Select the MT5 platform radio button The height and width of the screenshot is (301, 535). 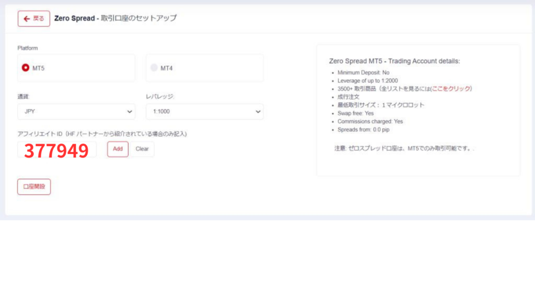(x=26, y=67)
